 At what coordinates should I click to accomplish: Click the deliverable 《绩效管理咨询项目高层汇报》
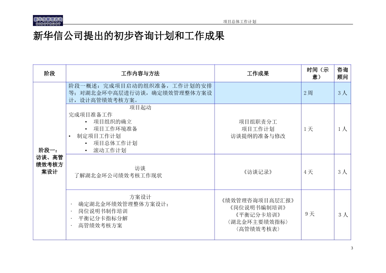click(258, 201)
